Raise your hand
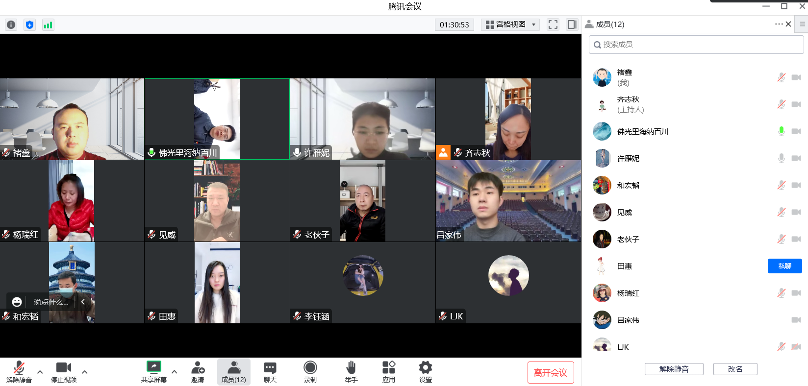This screenshot has height=386, width=808. tap(351, 372)
